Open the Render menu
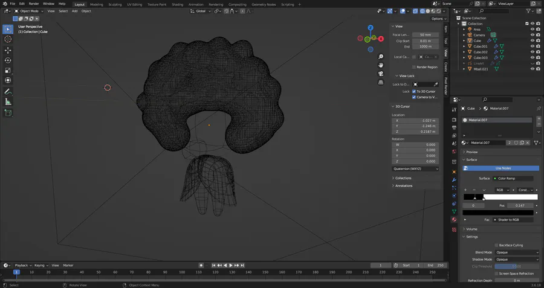544x288 pixels. click(34, 4)
